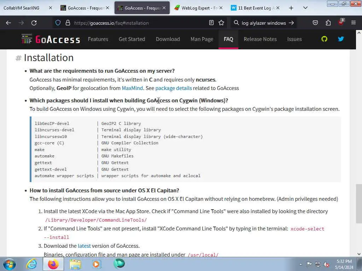The width and height of the screenshot is (362, 271).
Task: Follow the latest version link
Action: coord(84,246)
